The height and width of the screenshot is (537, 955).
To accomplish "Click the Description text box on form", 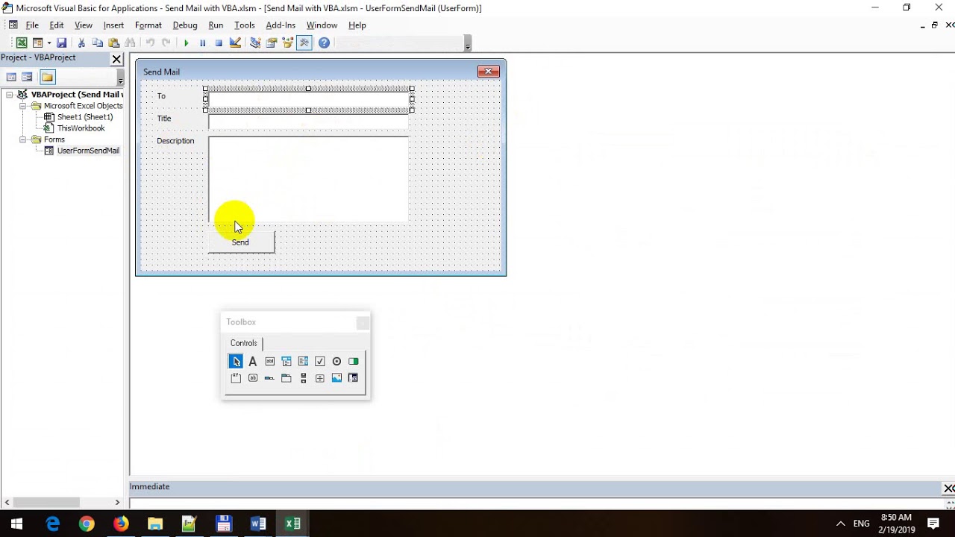I will [x=309, y=179].
